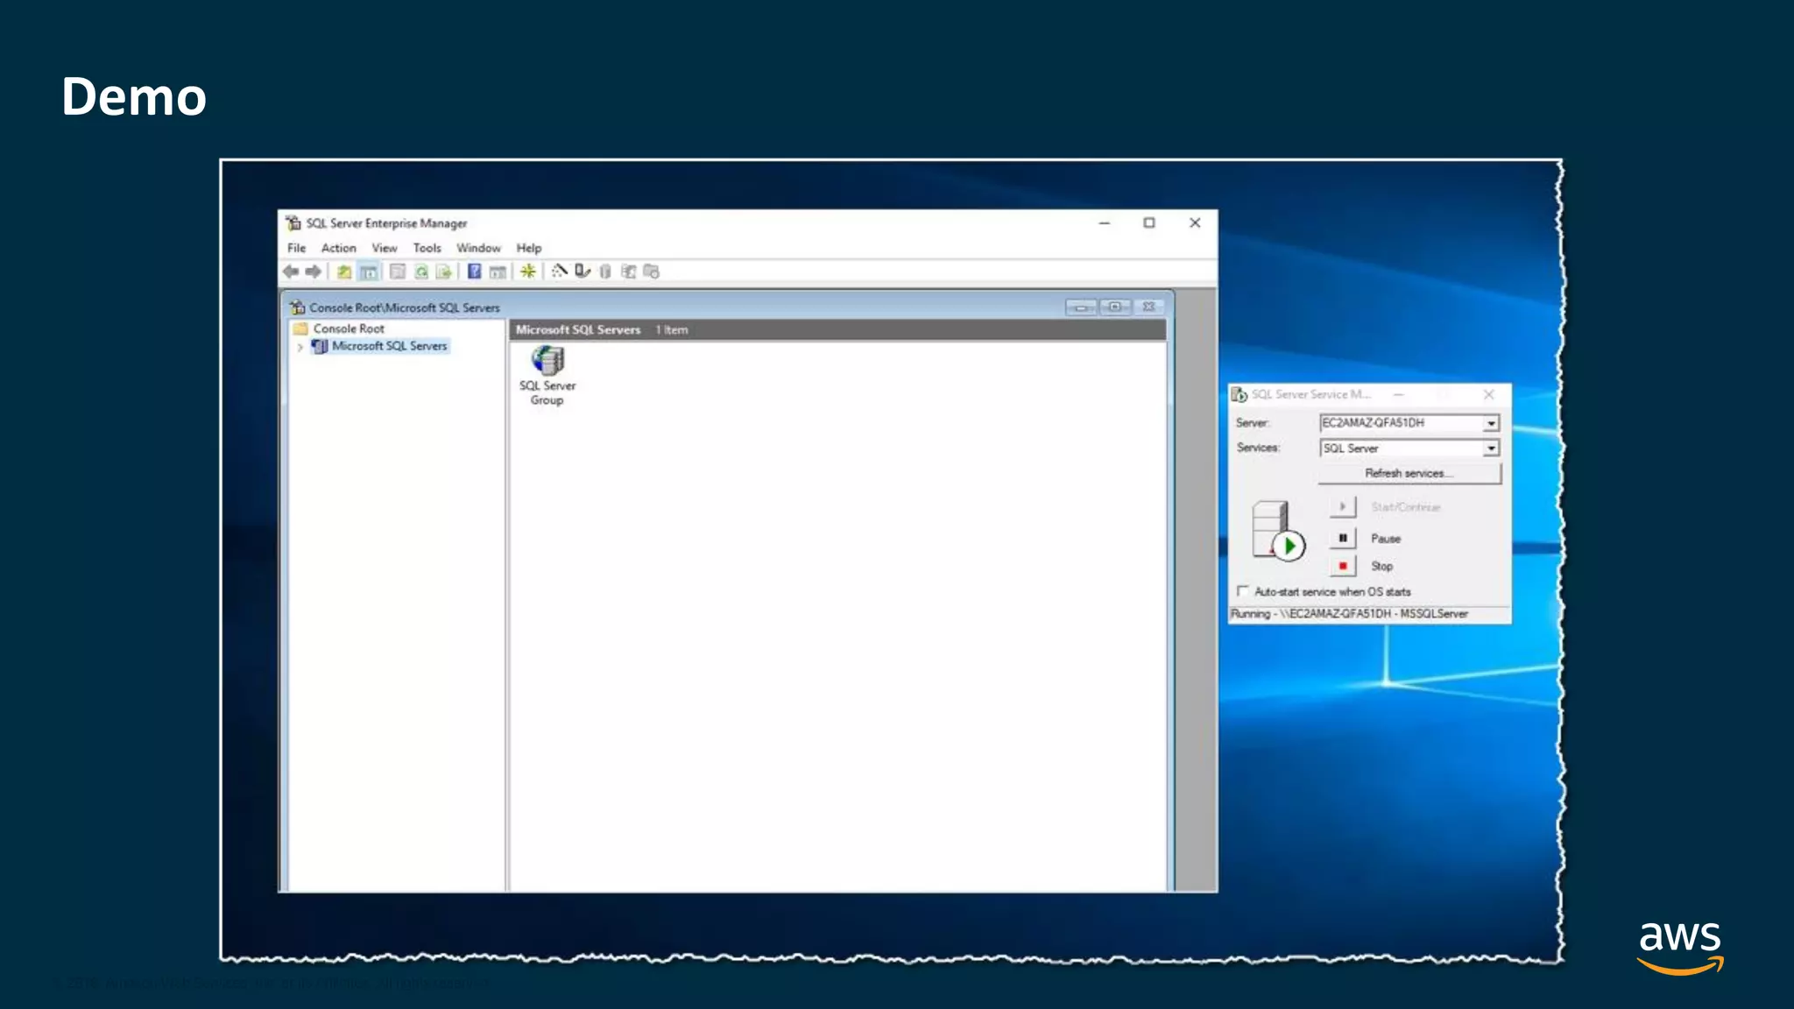
Task: Click the Register Server toolbar icon
Action: pos(583,272)
